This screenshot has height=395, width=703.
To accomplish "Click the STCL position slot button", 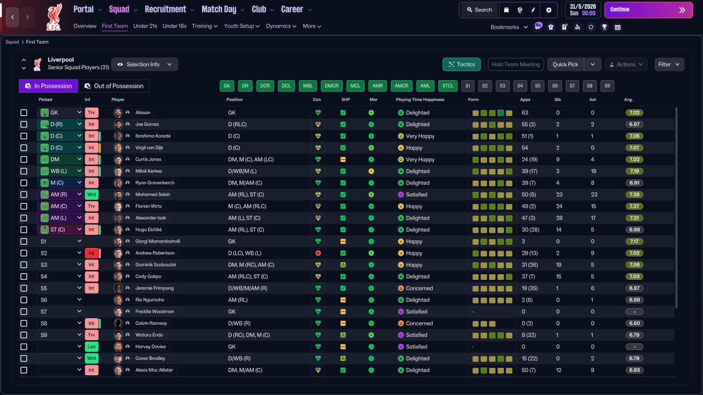I will click(x=448, y=86).
